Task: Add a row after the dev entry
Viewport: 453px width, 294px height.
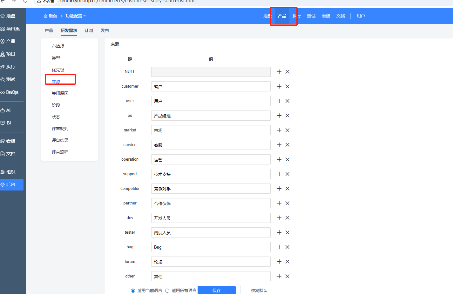Action: pos(279,218)
